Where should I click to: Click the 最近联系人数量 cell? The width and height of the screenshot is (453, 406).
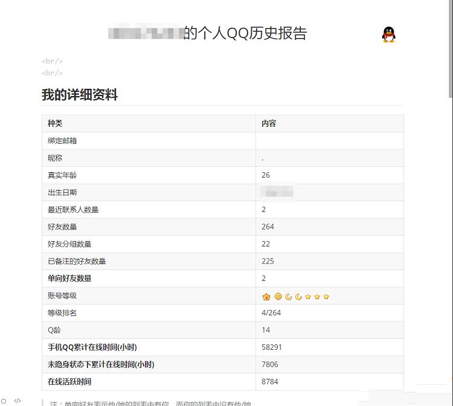(149, 210)
